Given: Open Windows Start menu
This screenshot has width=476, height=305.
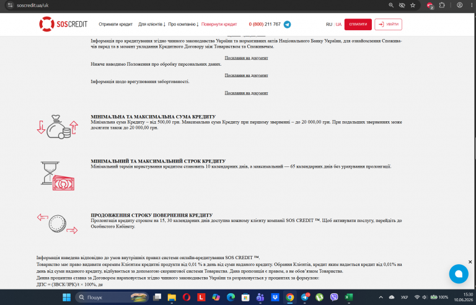Looking at the screenshot, I should pyautogui.click(x=66, y=297).
